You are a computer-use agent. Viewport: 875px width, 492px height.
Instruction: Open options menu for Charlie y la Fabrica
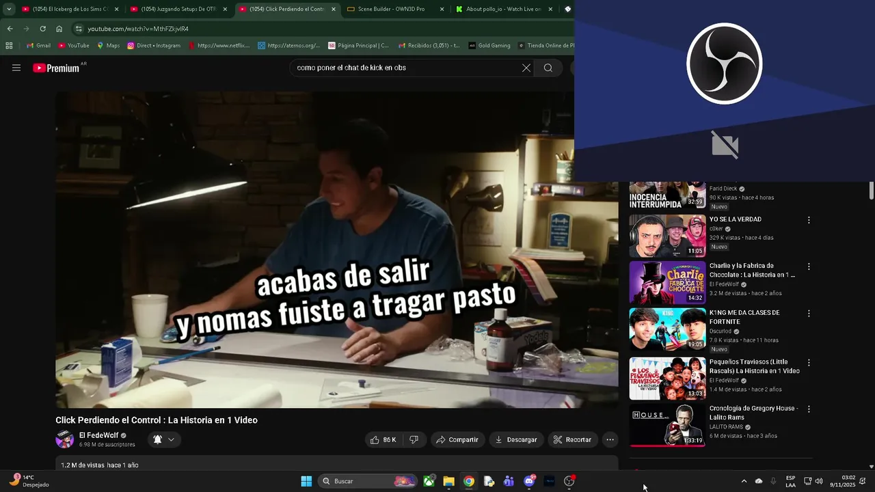tap(809, 266)
